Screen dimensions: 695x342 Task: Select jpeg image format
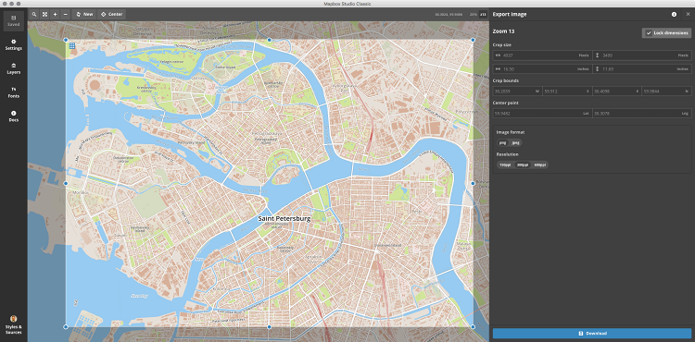(x=515, y=142)
